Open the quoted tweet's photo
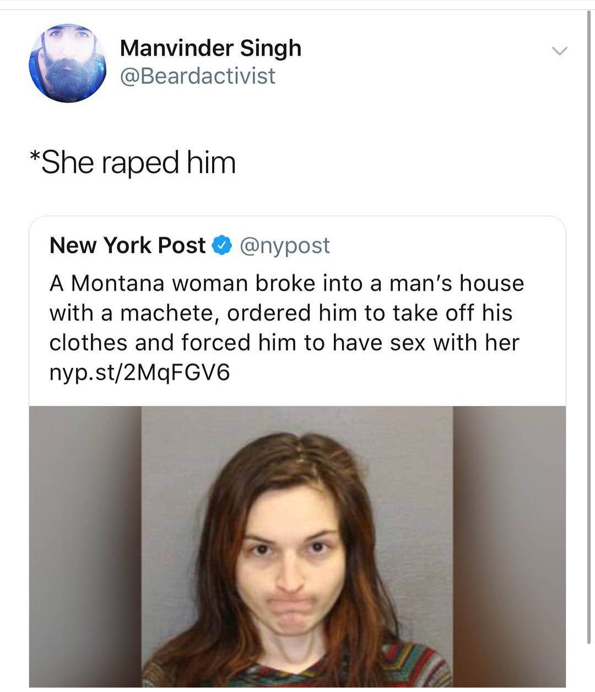Viewport: 595px width, 692px height. tap(297, 546)
